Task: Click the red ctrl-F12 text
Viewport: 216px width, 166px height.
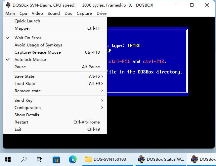Action: pos(153,61)
